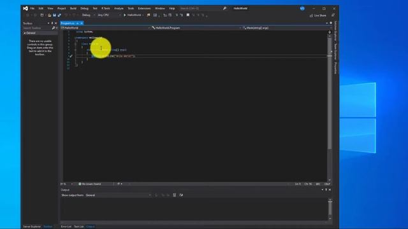Switch to the Server Explorer tab
This screenshot has width=408, height=229.
click(32, 226)
